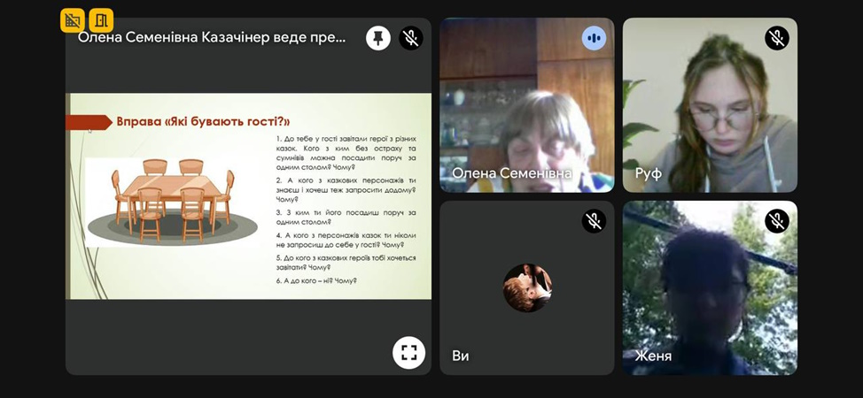Screen dimensions: 863x398
Task: Click the slide heading 'Вправа «Які бувають гості?»'
Action: [203, 121]
